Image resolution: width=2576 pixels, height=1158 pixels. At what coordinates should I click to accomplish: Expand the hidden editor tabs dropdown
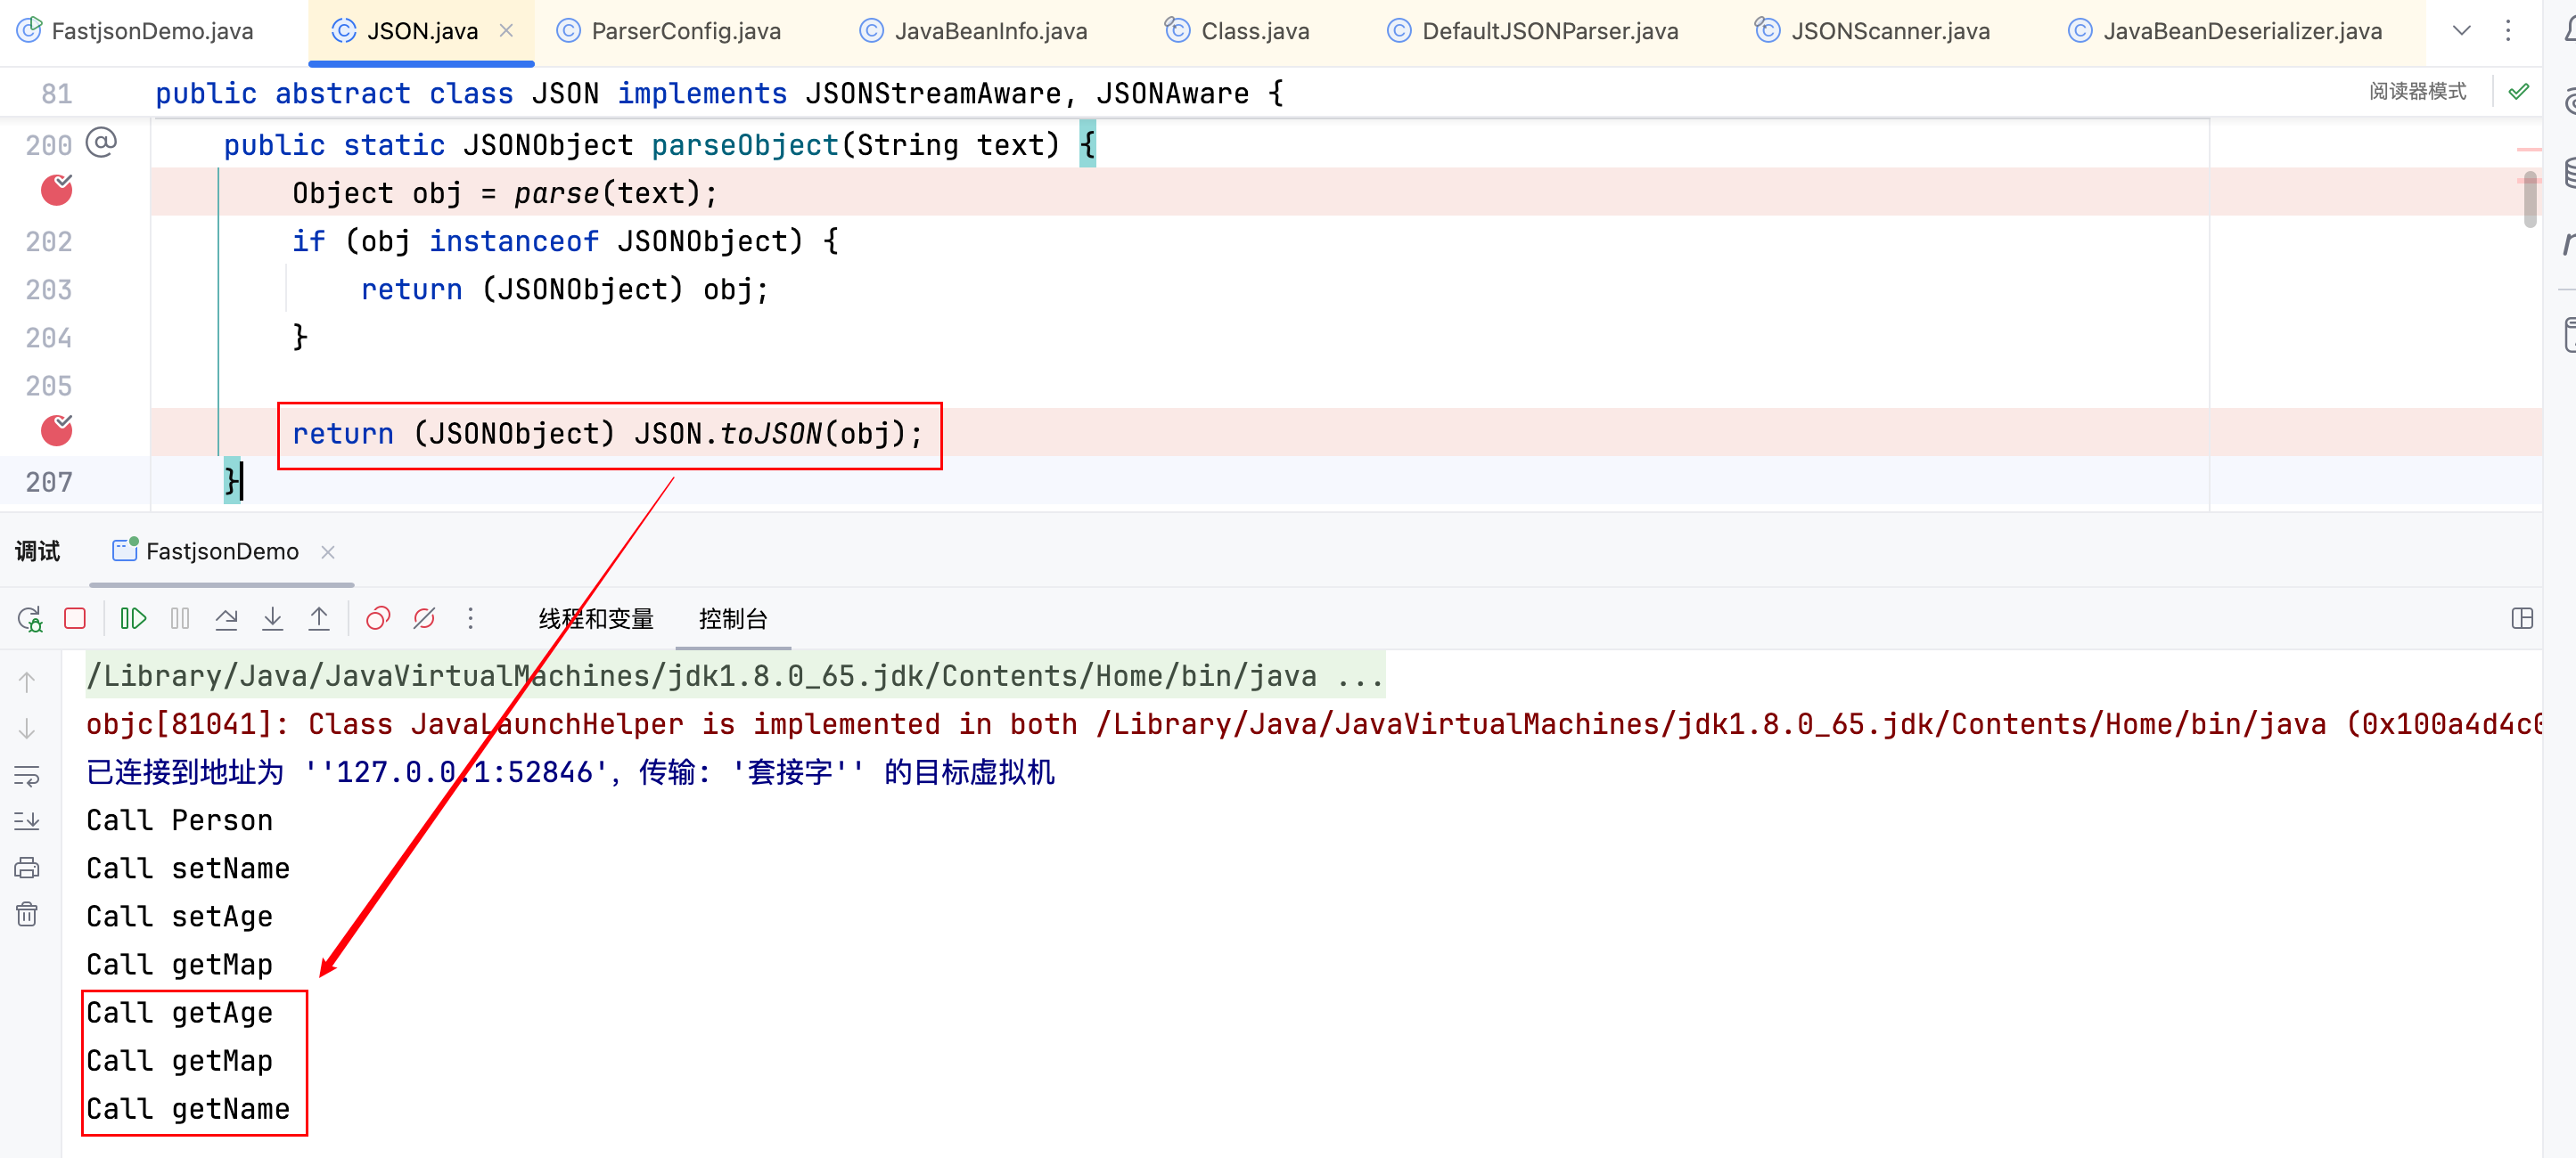click(x=2461, y=31)
